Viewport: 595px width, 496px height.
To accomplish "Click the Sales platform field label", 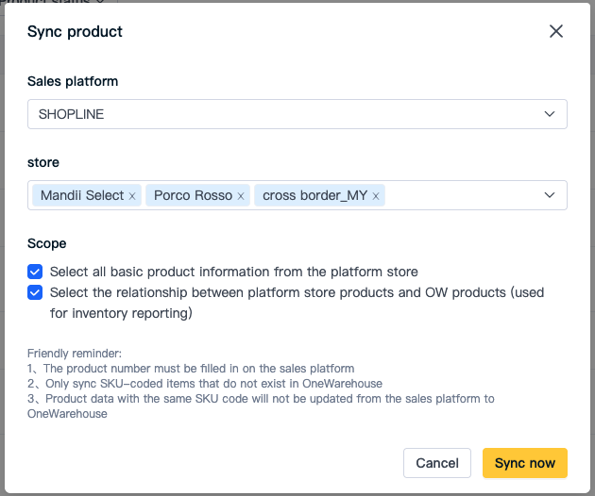I will click(73, 81).
